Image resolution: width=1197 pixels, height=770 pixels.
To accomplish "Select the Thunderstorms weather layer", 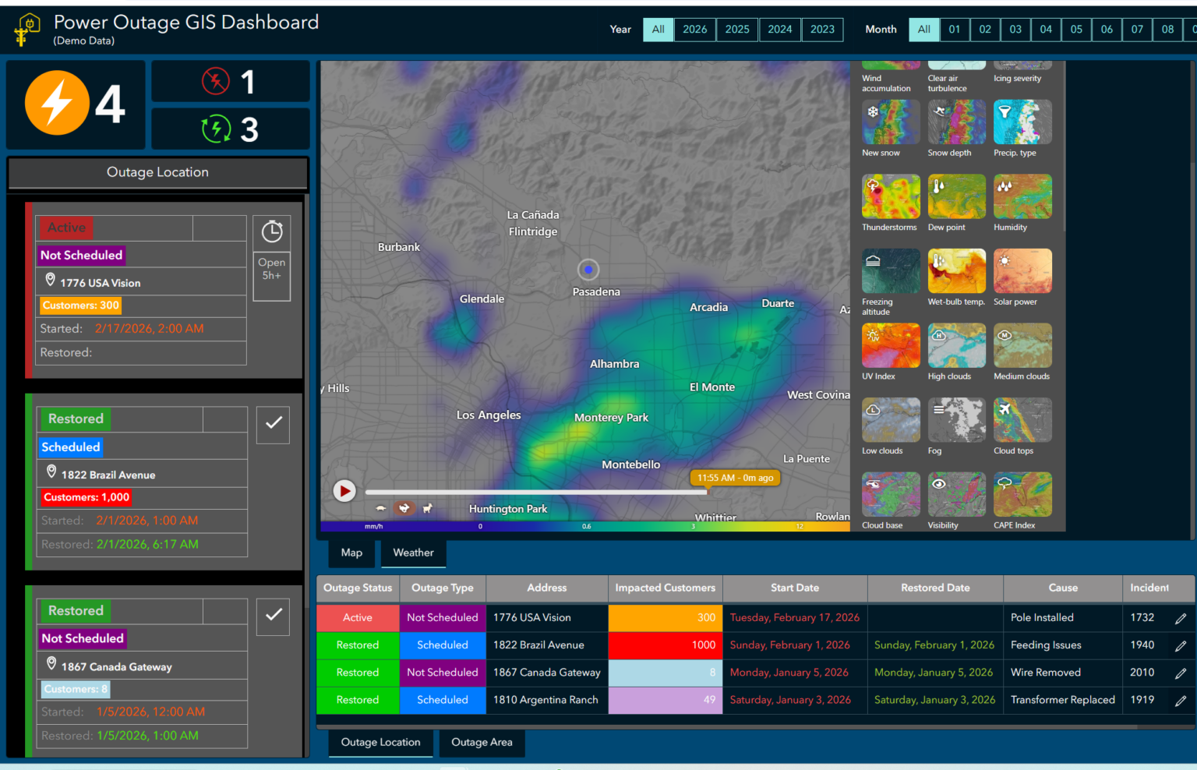I will tap(891, 196).
